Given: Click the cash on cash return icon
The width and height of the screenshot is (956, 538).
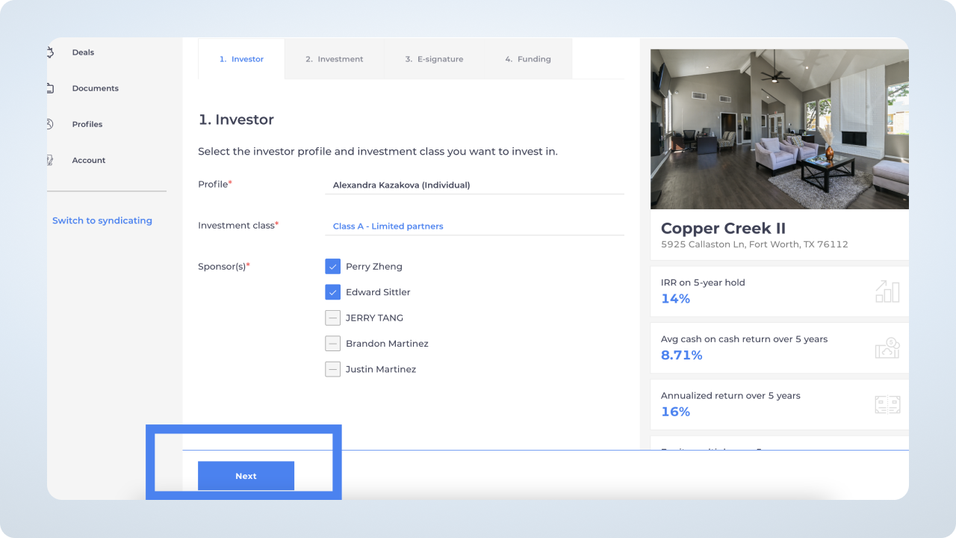Looking at the screenshot, I should pos(887,348).
